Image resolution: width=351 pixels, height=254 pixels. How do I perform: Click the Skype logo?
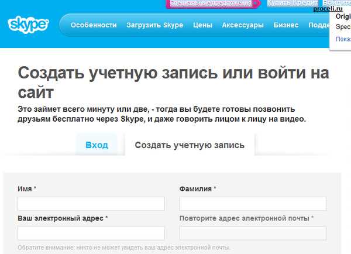28,25
